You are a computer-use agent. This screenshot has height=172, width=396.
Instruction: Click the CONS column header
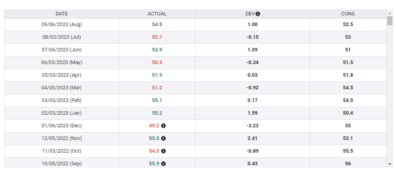point(348,14)
